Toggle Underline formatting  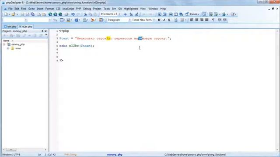[x=169, y=20]
